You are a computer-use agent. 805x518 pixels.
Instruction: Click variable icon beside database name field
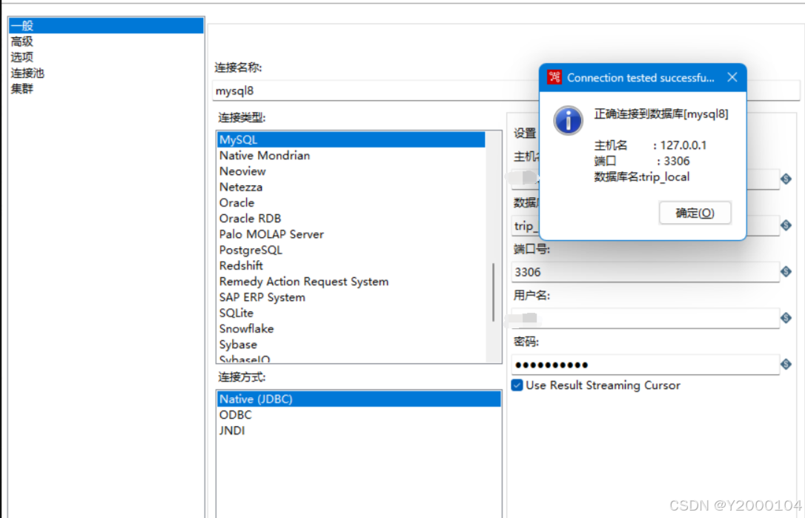(786, 225)
